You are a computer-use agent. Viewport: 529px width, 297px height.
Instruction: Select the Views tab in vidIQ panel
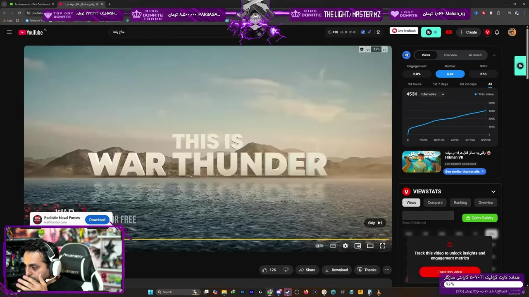coord(426,55)
